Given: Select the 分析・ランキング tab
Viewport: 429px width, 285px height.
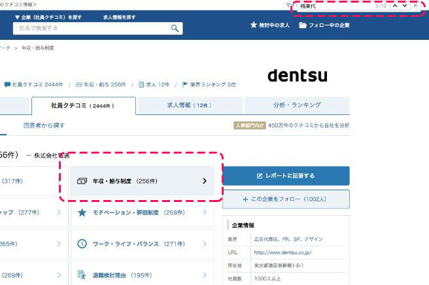Looking at the screenshot, I should [x=297, y=105].
